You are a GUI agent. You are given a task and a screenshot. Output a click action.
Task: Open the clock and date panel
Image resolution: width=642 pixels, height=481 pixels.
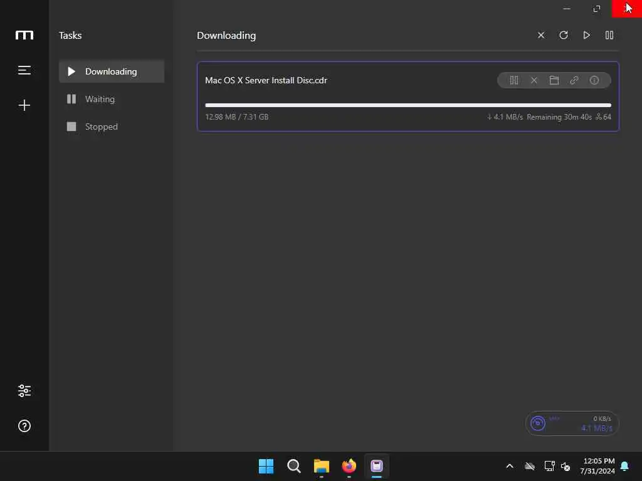(597, 466)
